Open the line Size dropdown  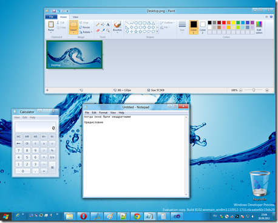182,27
